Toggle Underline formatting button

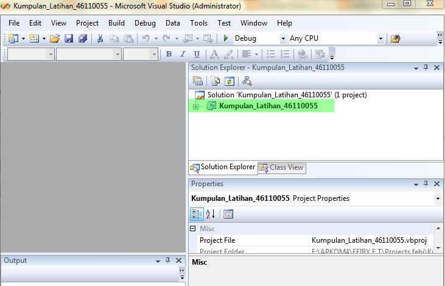pyautogui.click(x=197, y=54)
